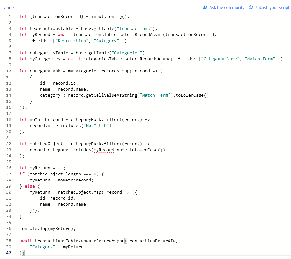Place cursor at end of line 40
This screenshot has height=259, width=291.
point(25,253)
